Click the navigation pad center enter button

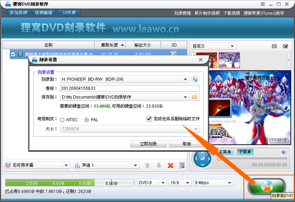click(203, 159)
